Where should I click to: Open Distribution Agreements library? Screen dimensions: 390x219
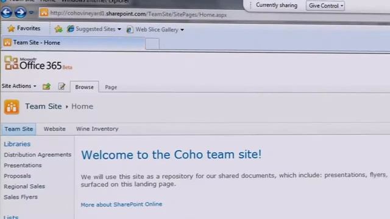[38, 155]
